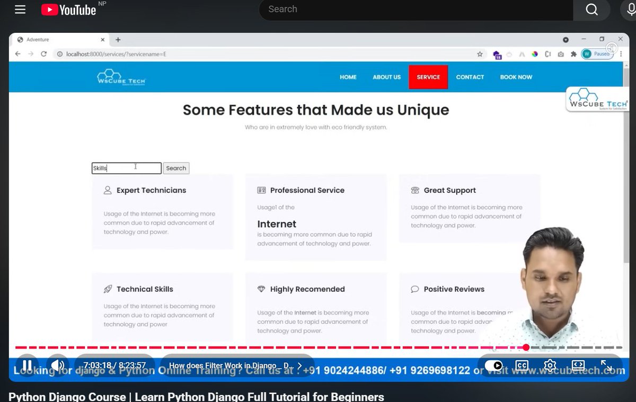
Task: Mute the video with the speaker icon
Action: coord(57,365)
